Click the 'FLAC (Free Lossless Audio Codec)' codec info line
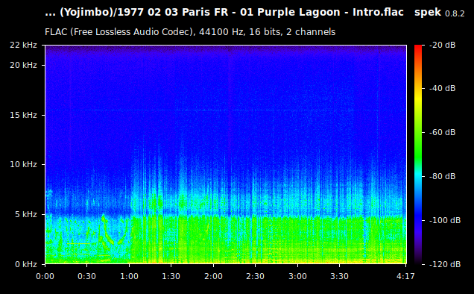Viewport: 474px width, 294px height. 190,32
